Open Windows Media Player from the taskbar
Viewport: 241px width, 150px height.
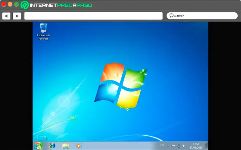tap(79, 145)
